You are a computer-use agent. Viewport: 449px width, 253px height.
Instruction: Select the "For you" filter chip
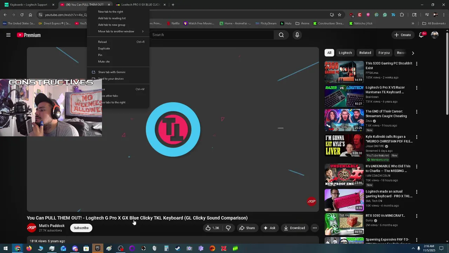384,53
